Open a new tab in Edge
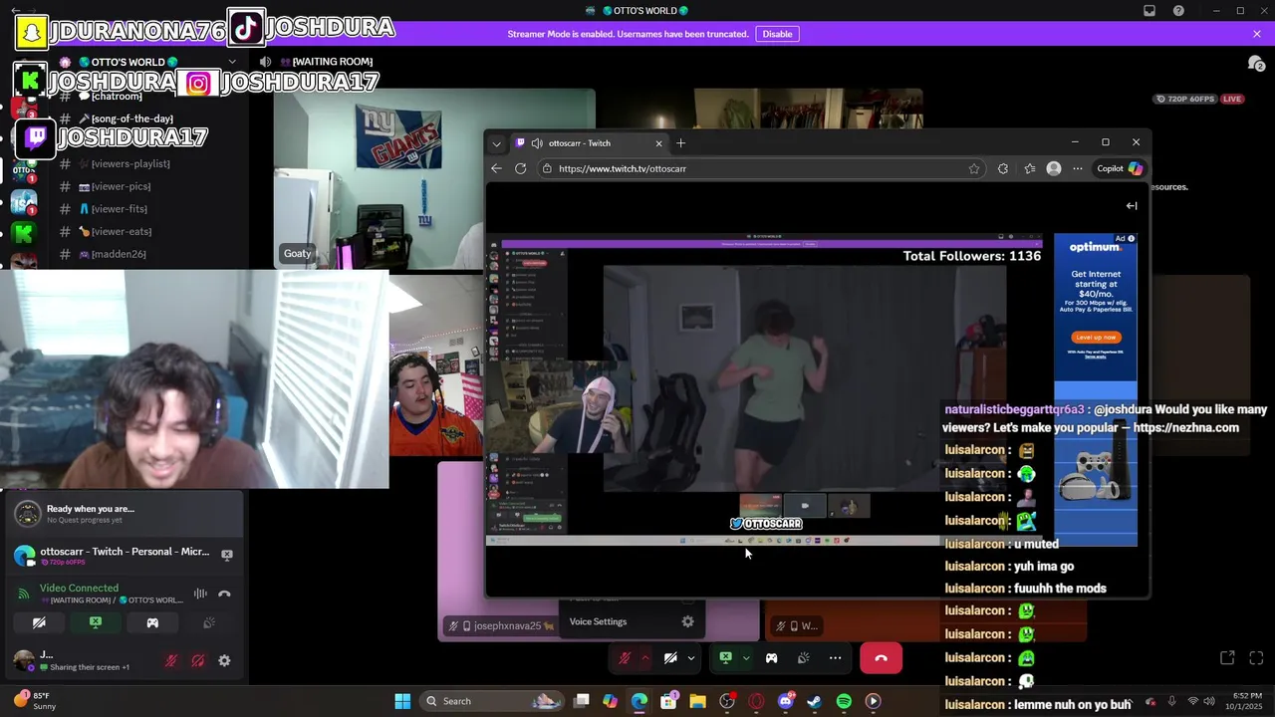Viewport: 1275px width, 717px height. point(681,143)
